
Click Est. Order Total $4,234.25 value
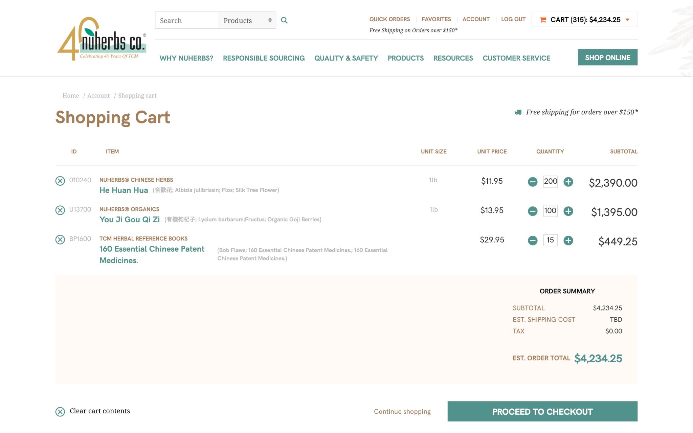coord(598,359)
